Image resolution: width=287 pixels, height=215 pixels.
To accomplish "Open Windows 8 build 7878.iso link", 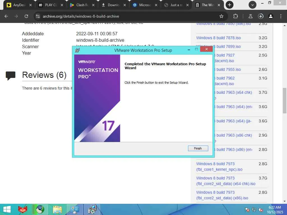I will (x=218, y=38).
